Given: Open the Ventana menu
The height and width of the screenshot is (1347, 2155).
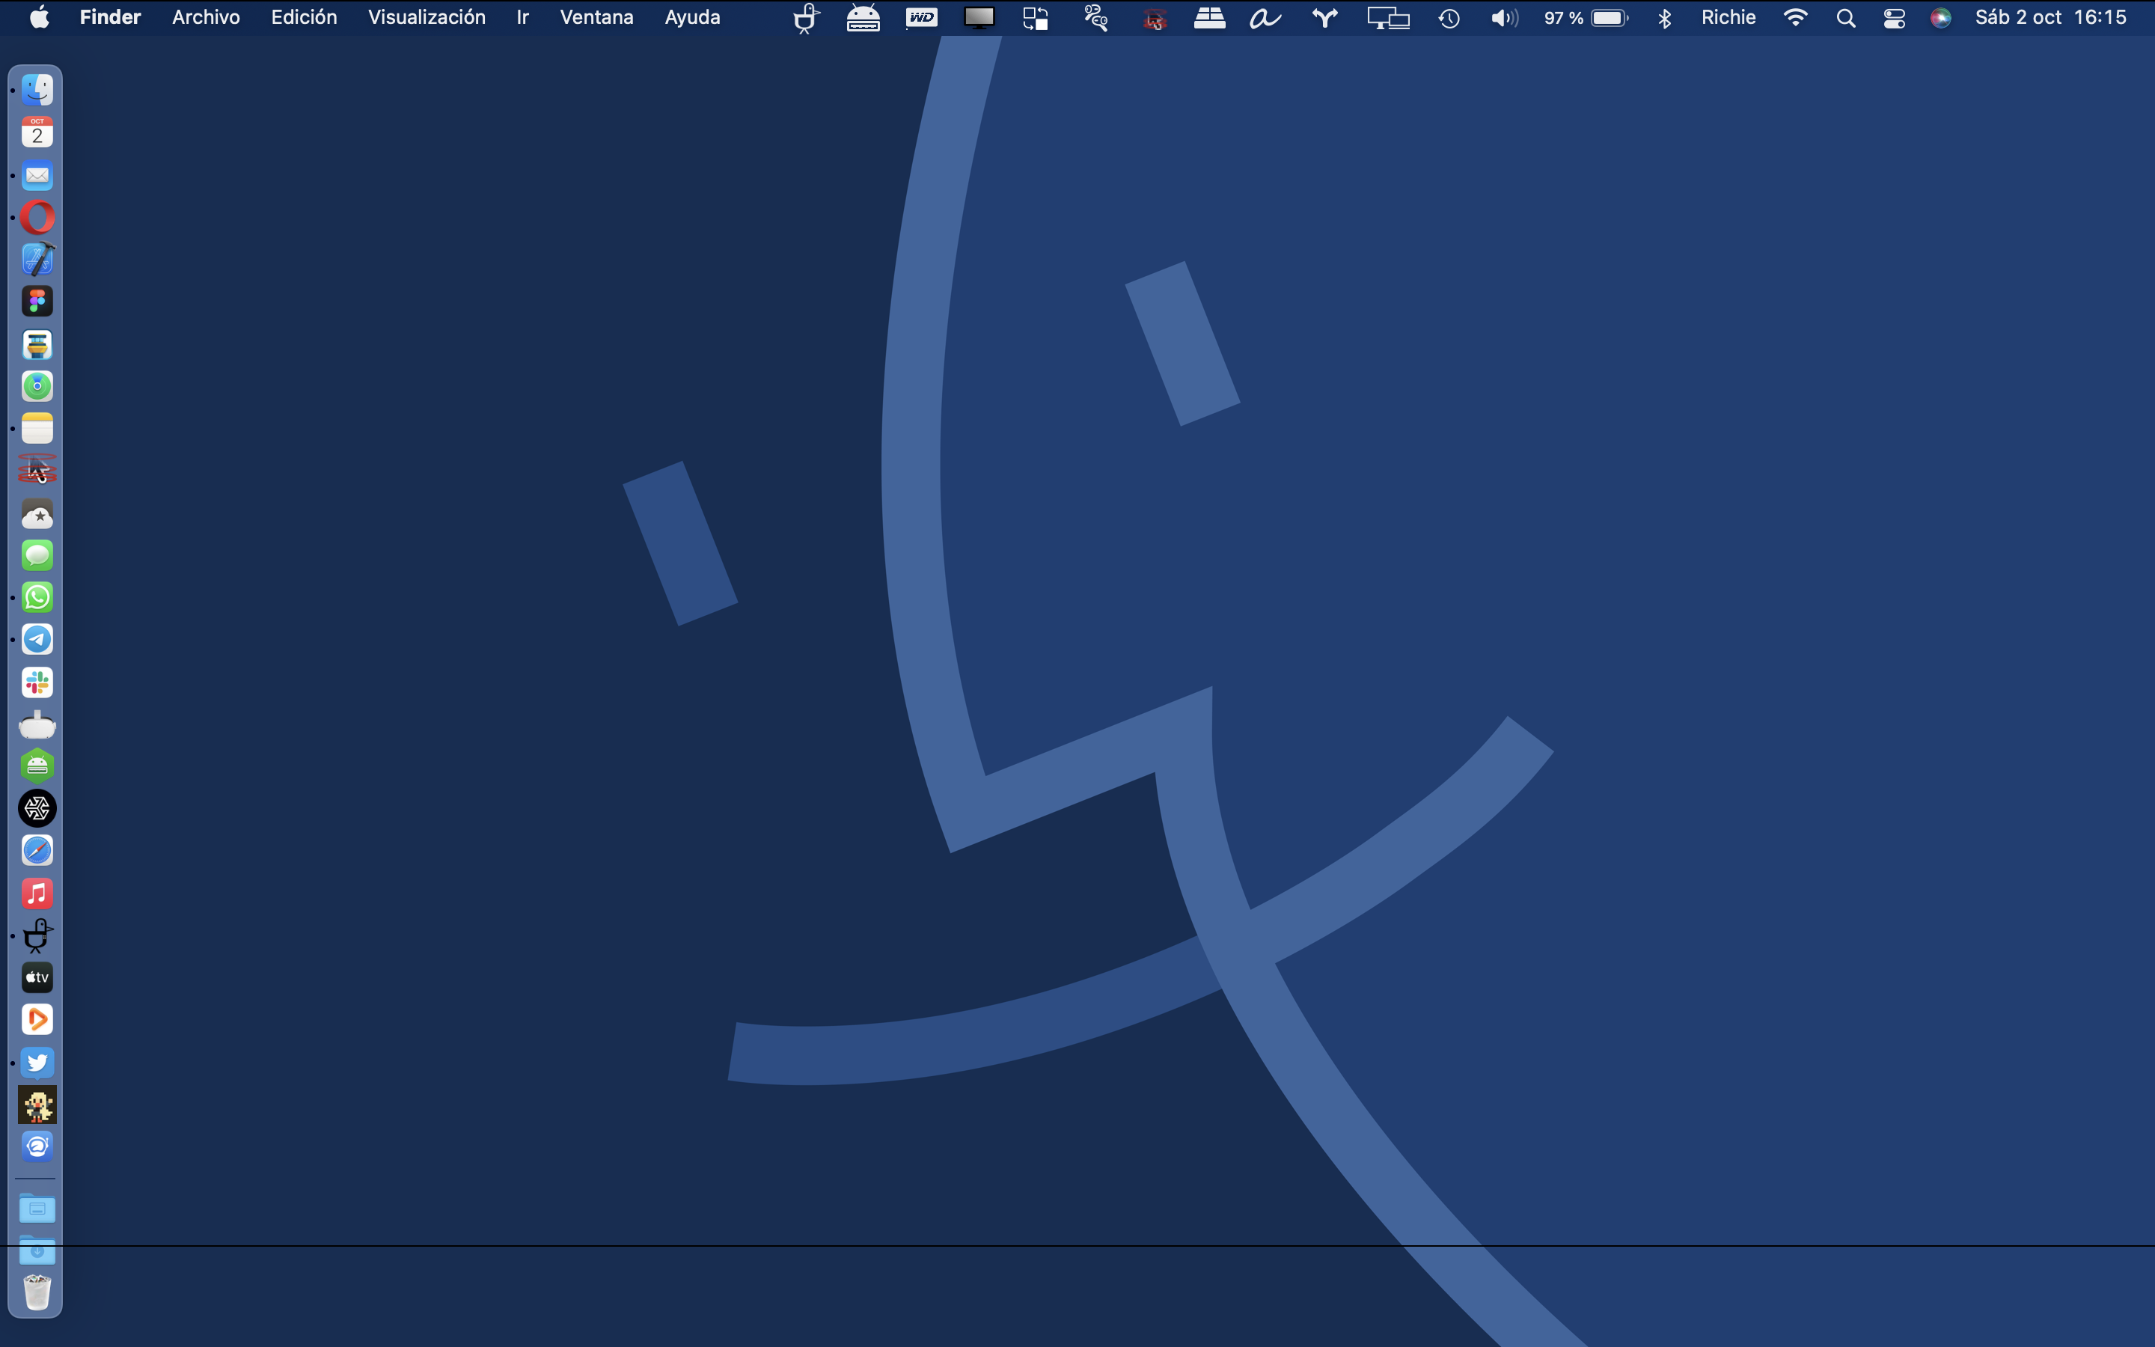Looking at the screenshot, I should click(x=596, y=17).
